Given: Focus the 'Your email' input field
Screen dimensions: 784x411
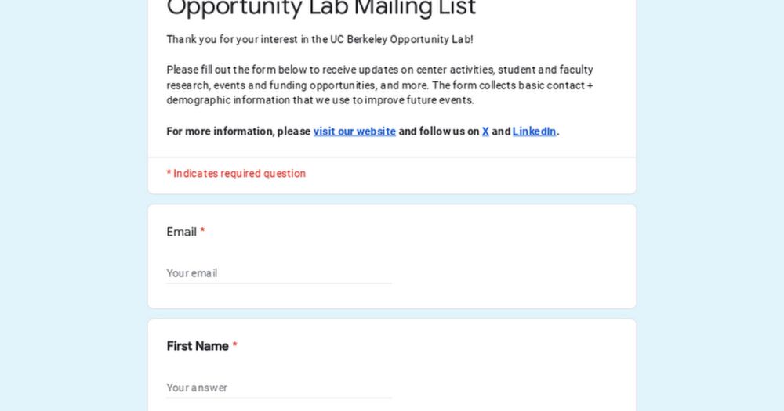Looking at the screenshot, I should pos(279,273).
